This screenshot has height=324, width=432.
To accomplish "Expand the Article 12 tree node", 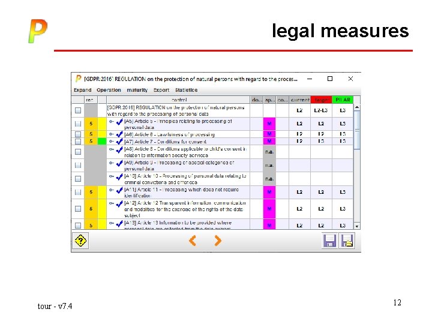I will click(x=112, y=203).
